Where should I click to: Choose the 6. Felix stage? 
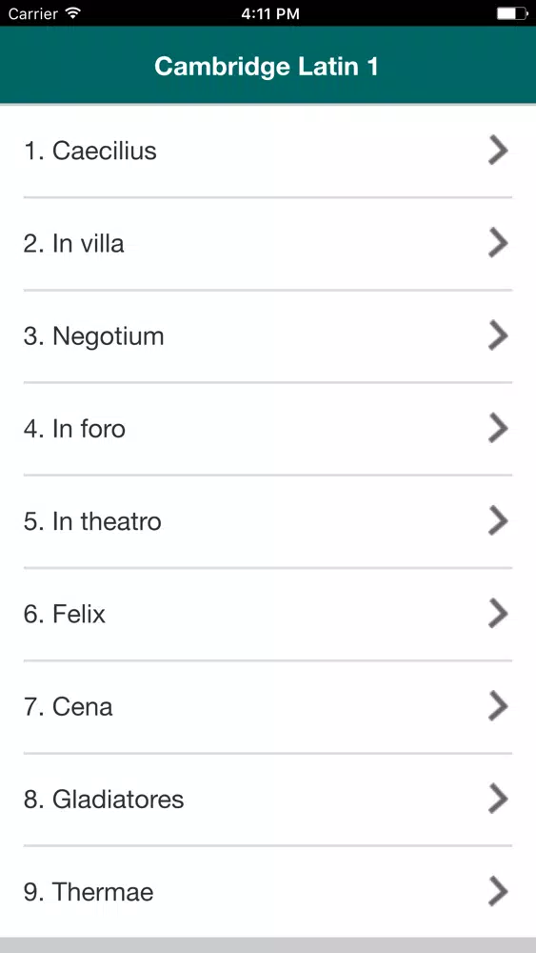pyautogui.click(x=268, y=614)
